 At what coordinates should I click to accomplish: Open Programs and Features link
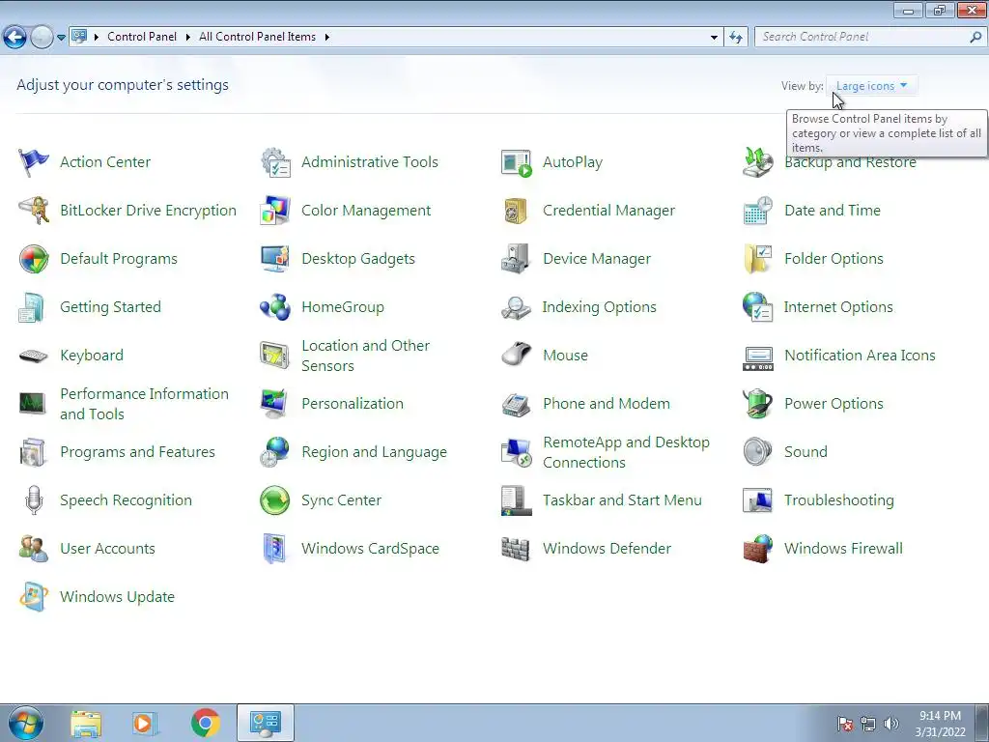[137, 452]
